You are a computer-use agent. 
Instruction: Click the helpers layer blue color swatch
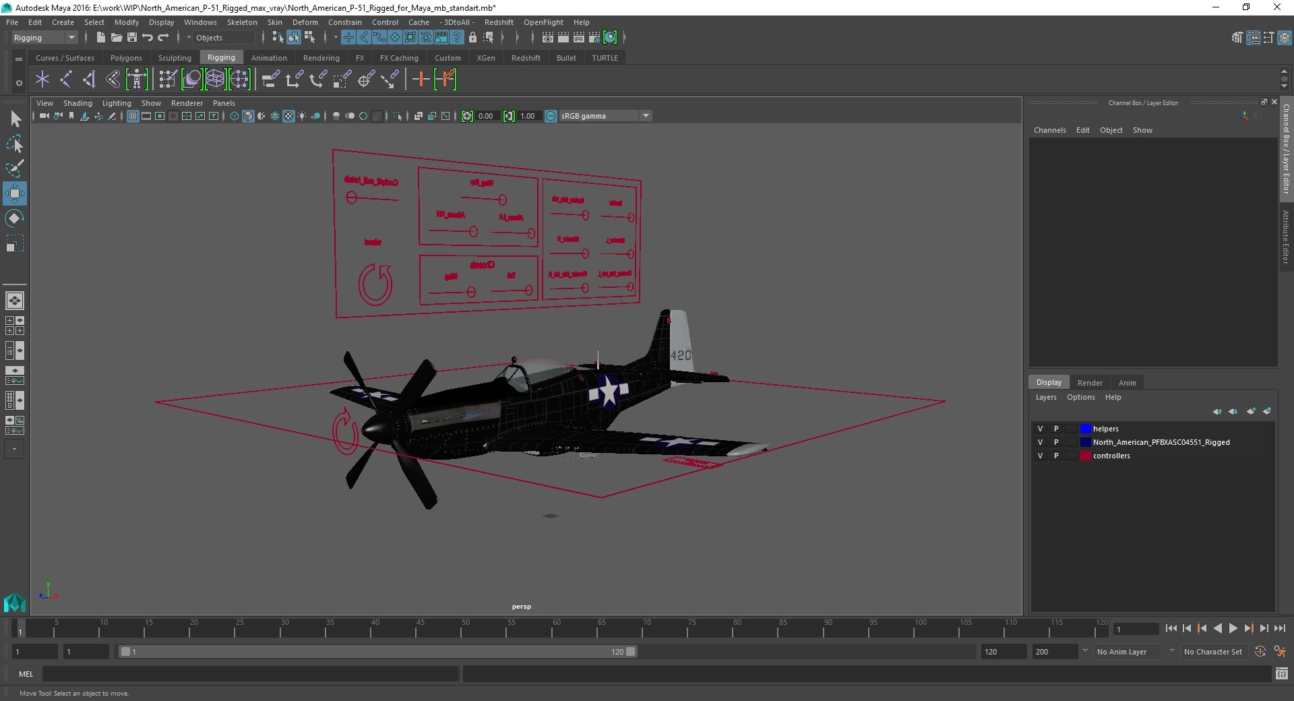click(x=1085, y=429)
